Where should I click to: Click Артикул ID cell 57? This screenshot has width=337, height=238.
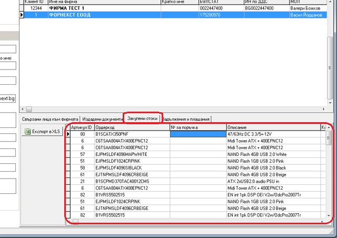coord(83,154)
